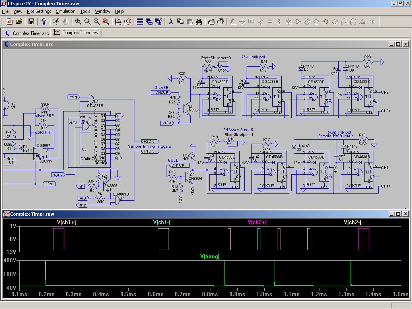Click the Print icon in the toolbar

point(220,21)
